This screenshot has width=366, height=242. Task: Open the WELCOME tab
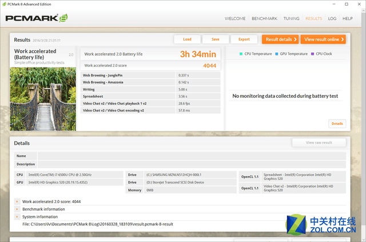click(x=235, y=18)
